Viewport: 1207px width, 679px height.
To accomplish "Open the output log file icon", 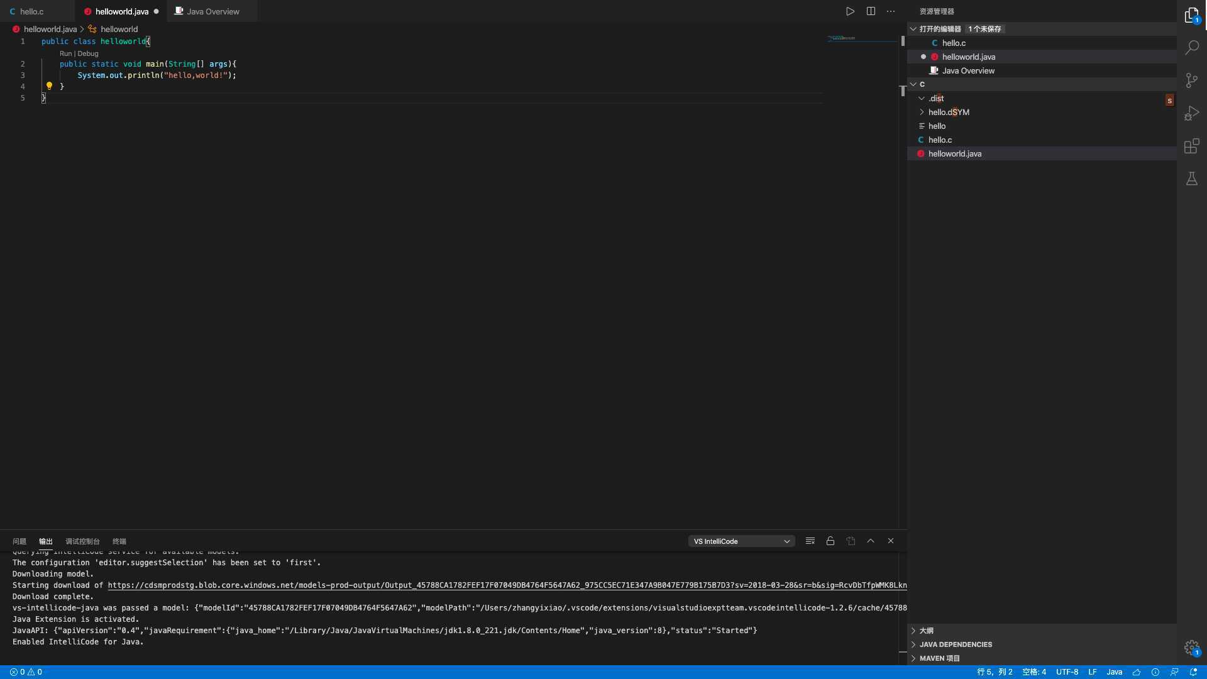I will coord(851,541).
